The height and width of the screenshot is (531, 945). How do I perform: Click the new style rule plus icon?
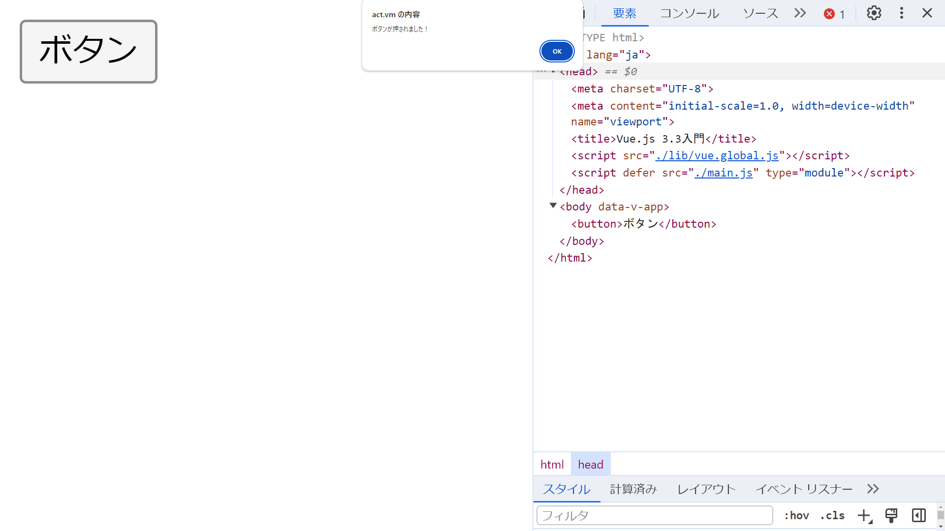pyautogui.click(x=864, y=515)
